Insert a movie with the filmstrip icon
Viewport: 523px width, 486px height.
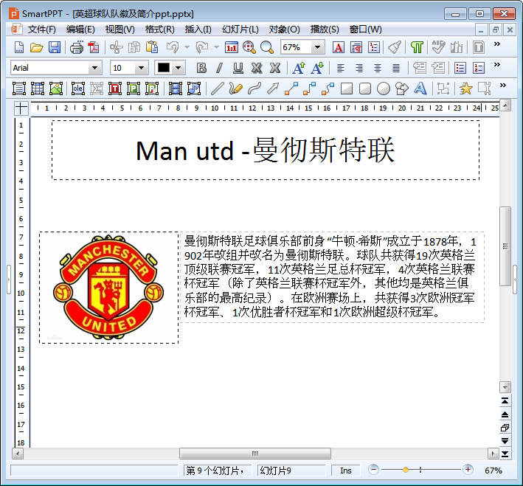pos(175,88)
